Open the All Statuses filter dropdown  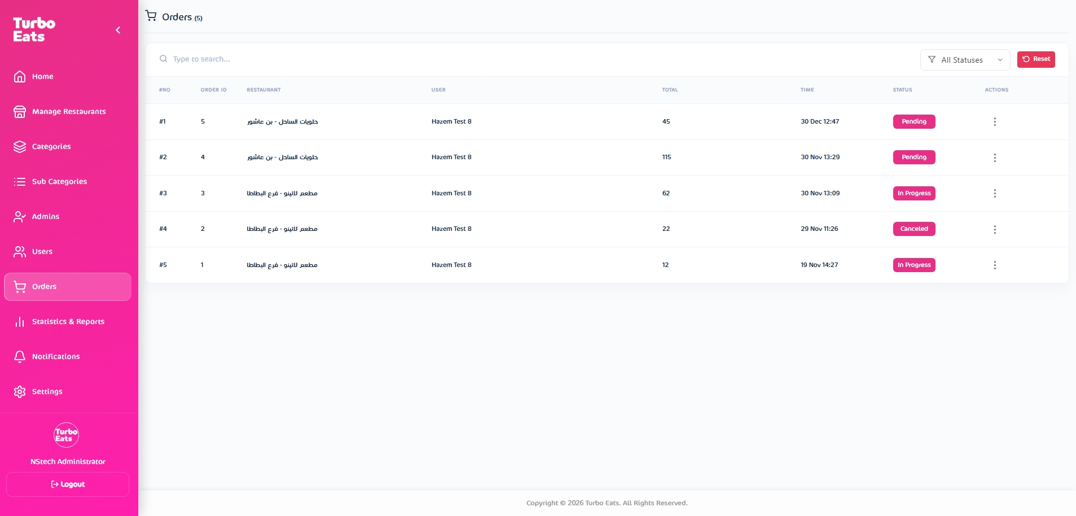[x=965, y=60]
